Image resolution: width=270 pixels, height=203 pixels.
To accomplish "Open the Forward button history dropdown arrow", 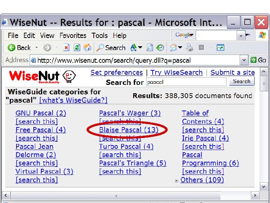I will (57, 47).
